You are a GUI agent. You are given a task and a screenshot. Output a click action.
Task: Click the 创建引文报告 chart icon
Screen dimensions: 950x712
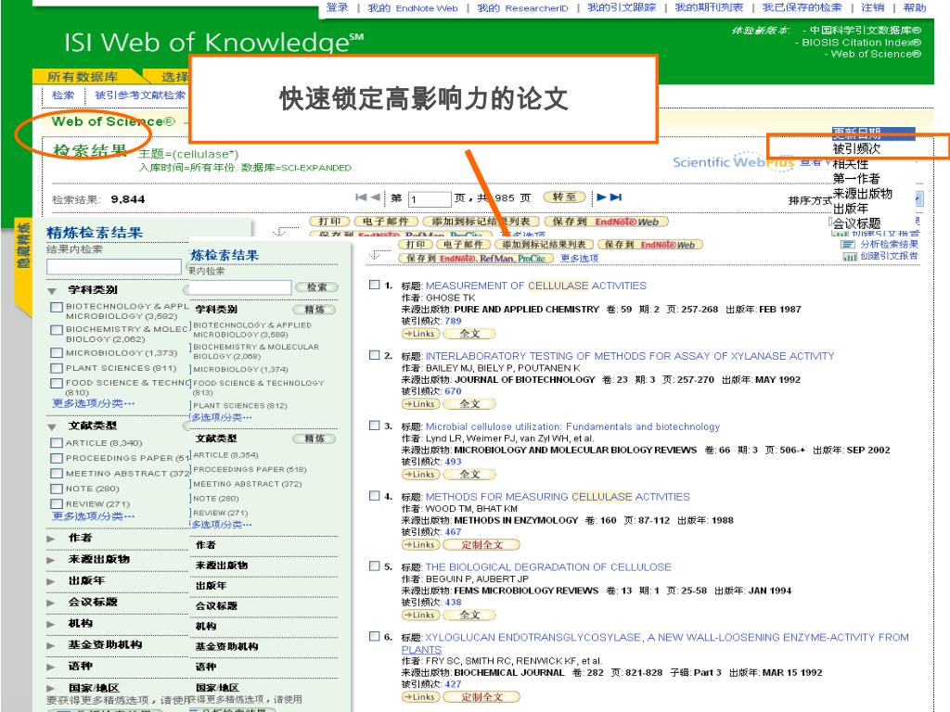coord(850,256)
